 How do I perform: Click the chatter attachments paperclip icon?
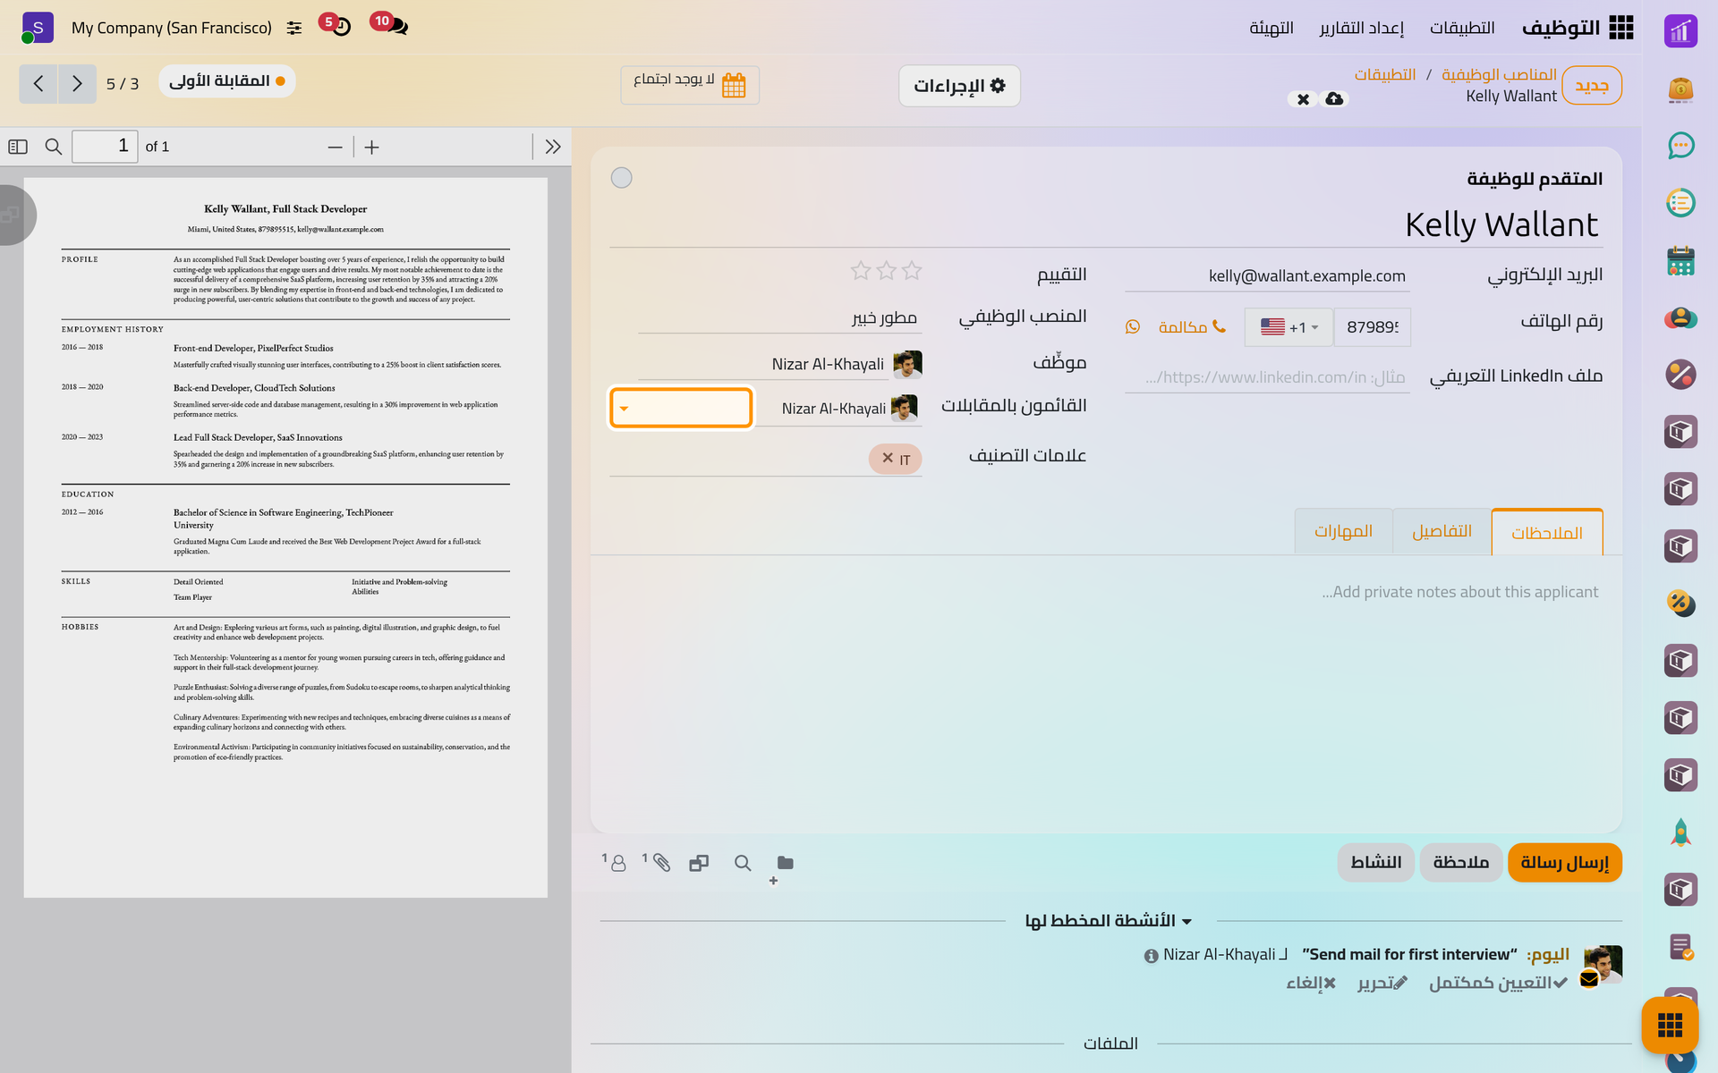click(661, 862)
